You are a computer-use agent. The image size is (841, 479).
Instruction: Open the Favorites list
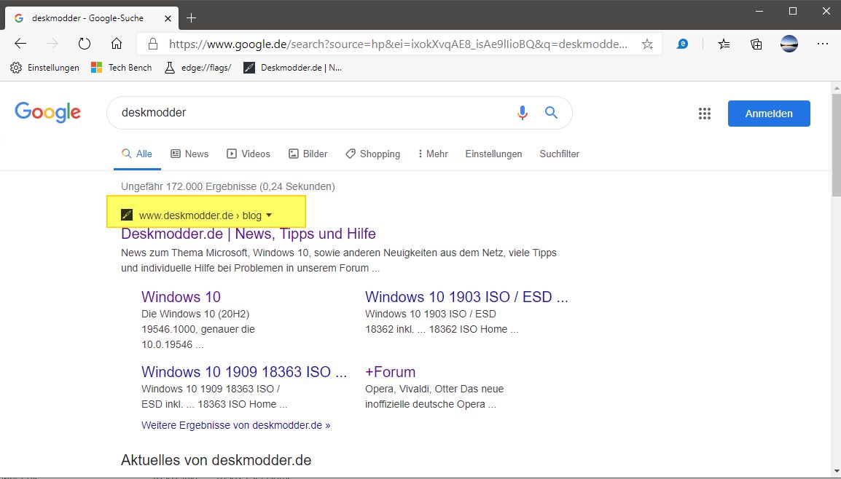click(724, 44)
